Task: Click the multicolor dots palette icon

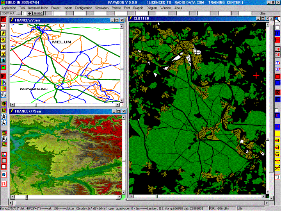Action: [4, 154]
